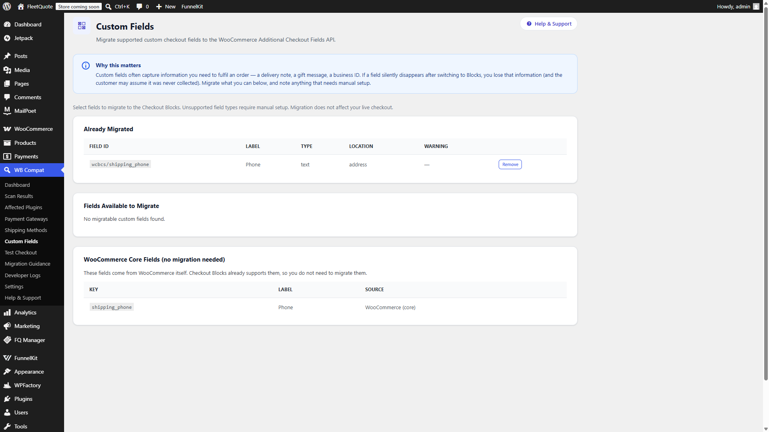Open WB Compat Dashboard submenu item

(x=17, y=185)
